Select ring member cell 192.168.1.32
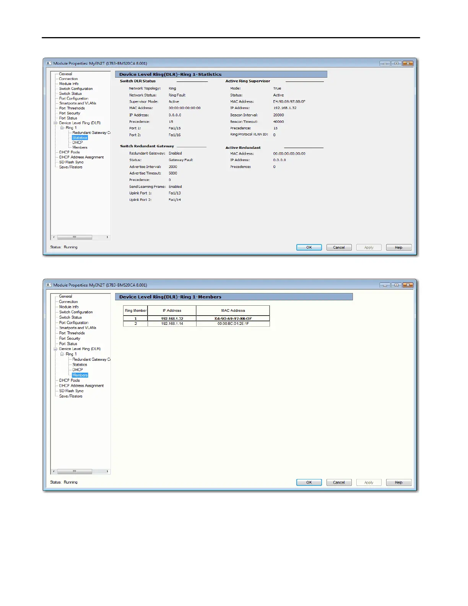Screen dimensions: 468x606 [x=172, y=318]
